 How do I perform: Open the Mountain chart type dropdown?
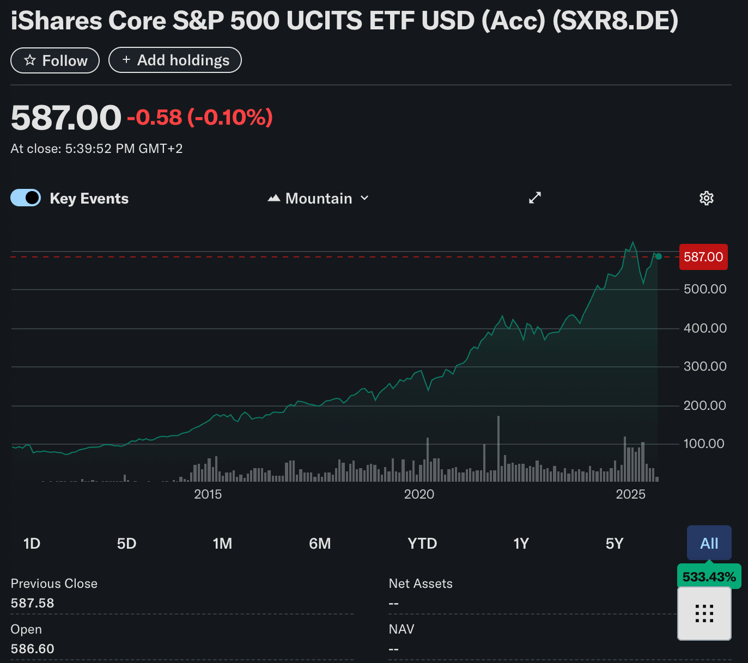point(319,199)
